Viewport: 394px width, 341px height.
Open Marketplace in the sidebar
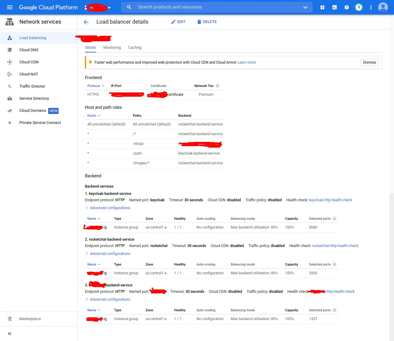[x=30, y=319]
